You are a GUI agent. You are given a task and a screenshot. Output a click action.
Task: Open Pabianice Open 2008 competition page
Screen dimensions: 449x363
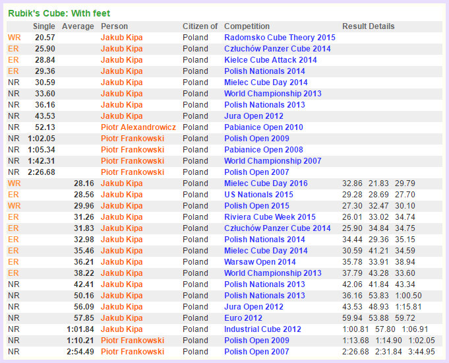(264, 150)
